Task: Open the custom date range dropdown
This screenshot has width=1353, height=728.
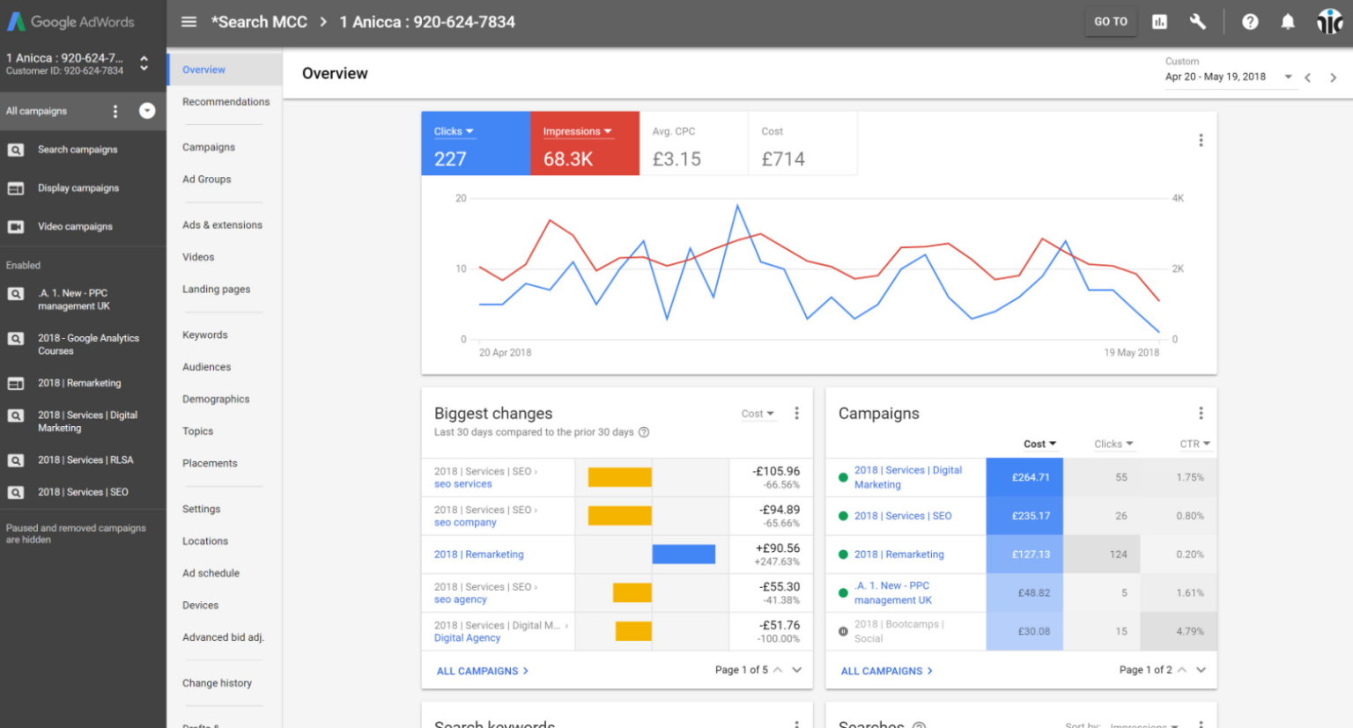Action: pos(1288,77)
